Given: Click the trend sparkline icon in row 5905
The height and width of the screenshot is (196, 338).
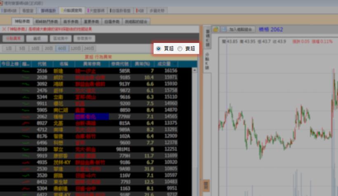Looking at the screenshot, I should [x=26, y=110].
